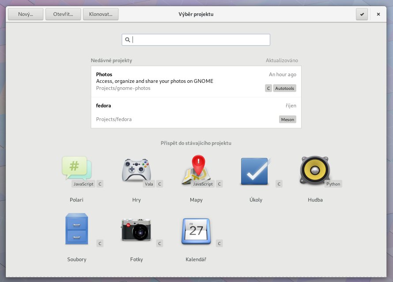Screen dimensions: 393x282
Task: Select the Soubory file cabinet icon
Action: tap(77, 229)
